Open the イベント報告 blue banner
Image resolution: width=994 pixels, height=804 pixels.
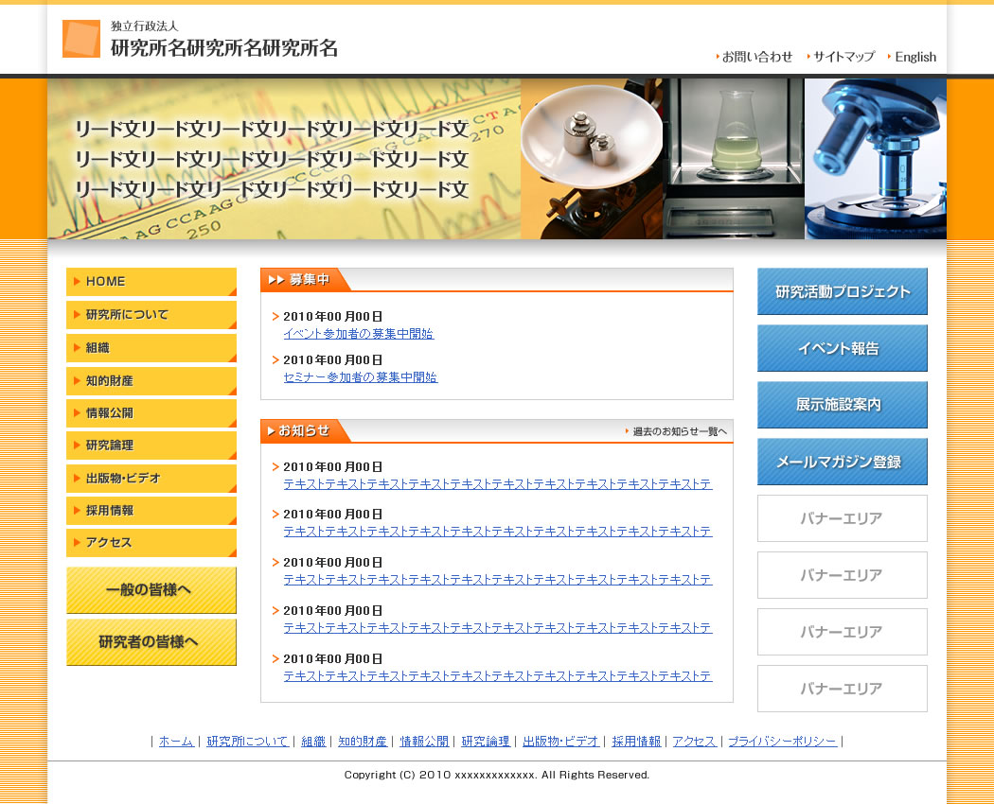click(843, 348)
